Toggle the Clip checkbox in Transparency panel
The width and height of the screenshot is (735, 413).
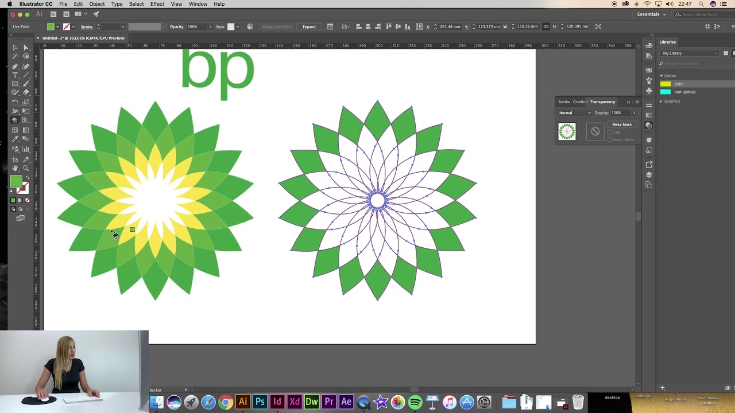click(x=609, y=133)
